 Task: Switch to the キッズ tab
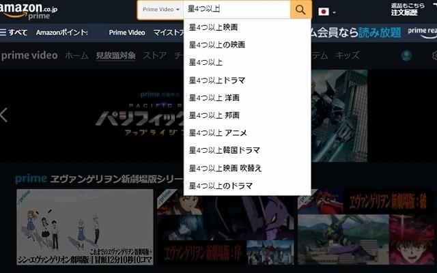[347, 55]
